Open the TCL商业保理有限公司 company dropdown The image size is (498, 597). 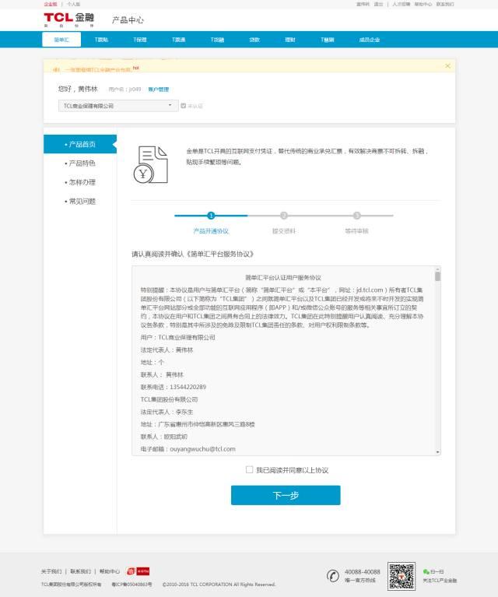(118, 105)
